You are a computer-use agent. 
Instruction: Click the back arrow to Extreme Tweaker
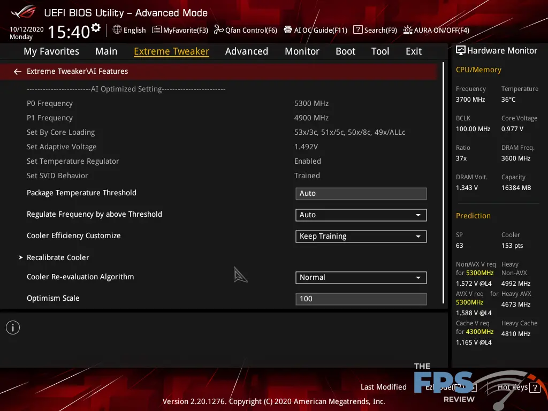point(18,72)
